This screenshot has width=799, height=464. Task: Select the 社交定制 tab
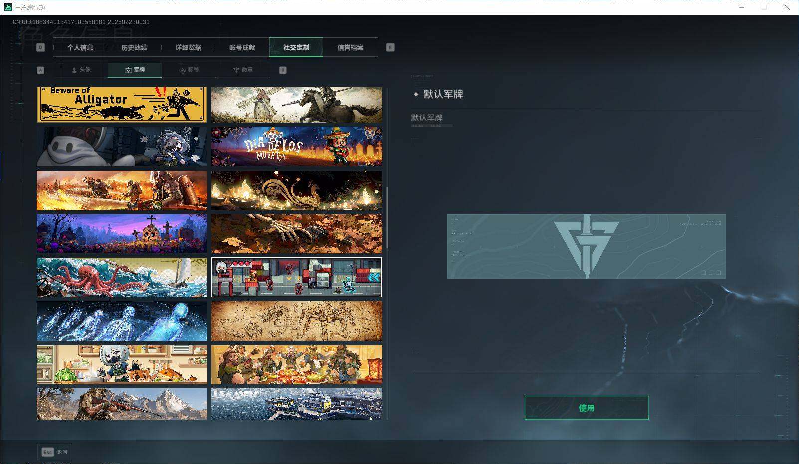click(x=296, y=47)
